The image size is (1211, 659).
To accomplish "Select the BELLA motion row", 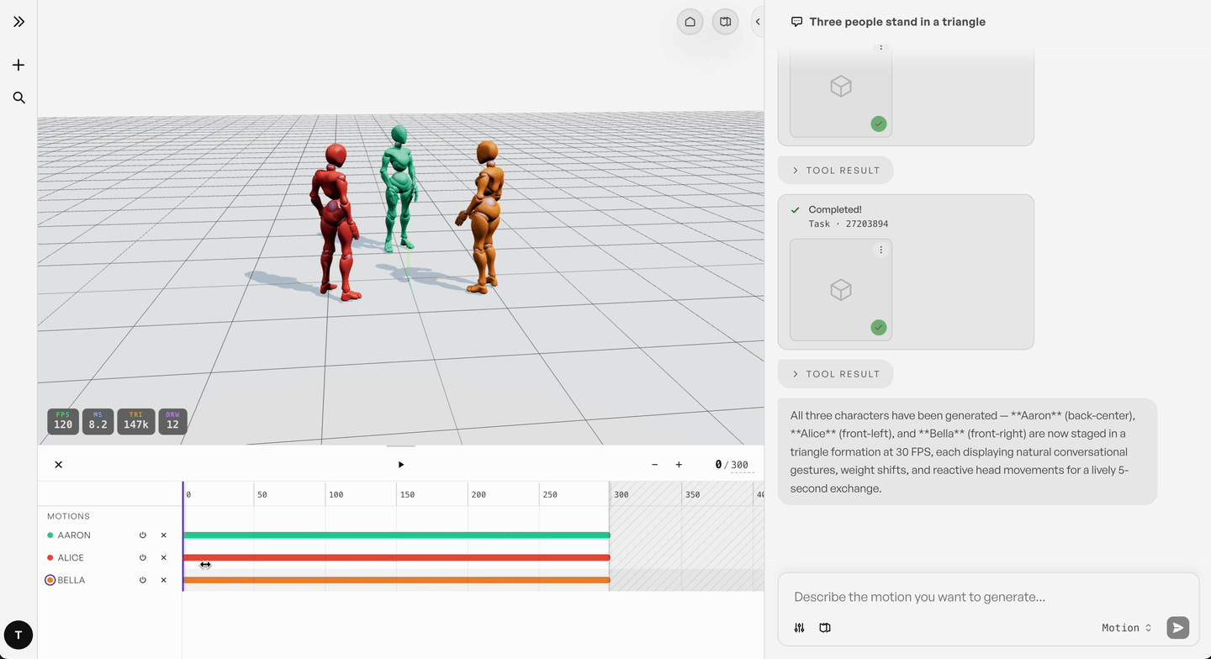I will tap(109, 580).
